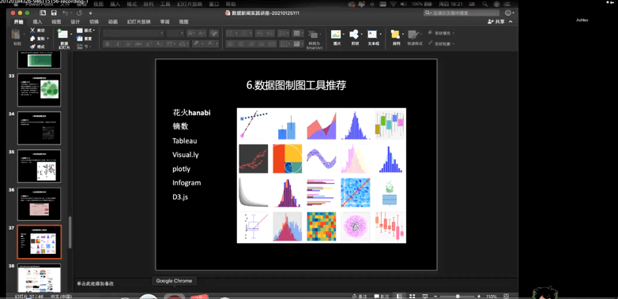Insert a picture with the 图片 icon

coord(335,34)
